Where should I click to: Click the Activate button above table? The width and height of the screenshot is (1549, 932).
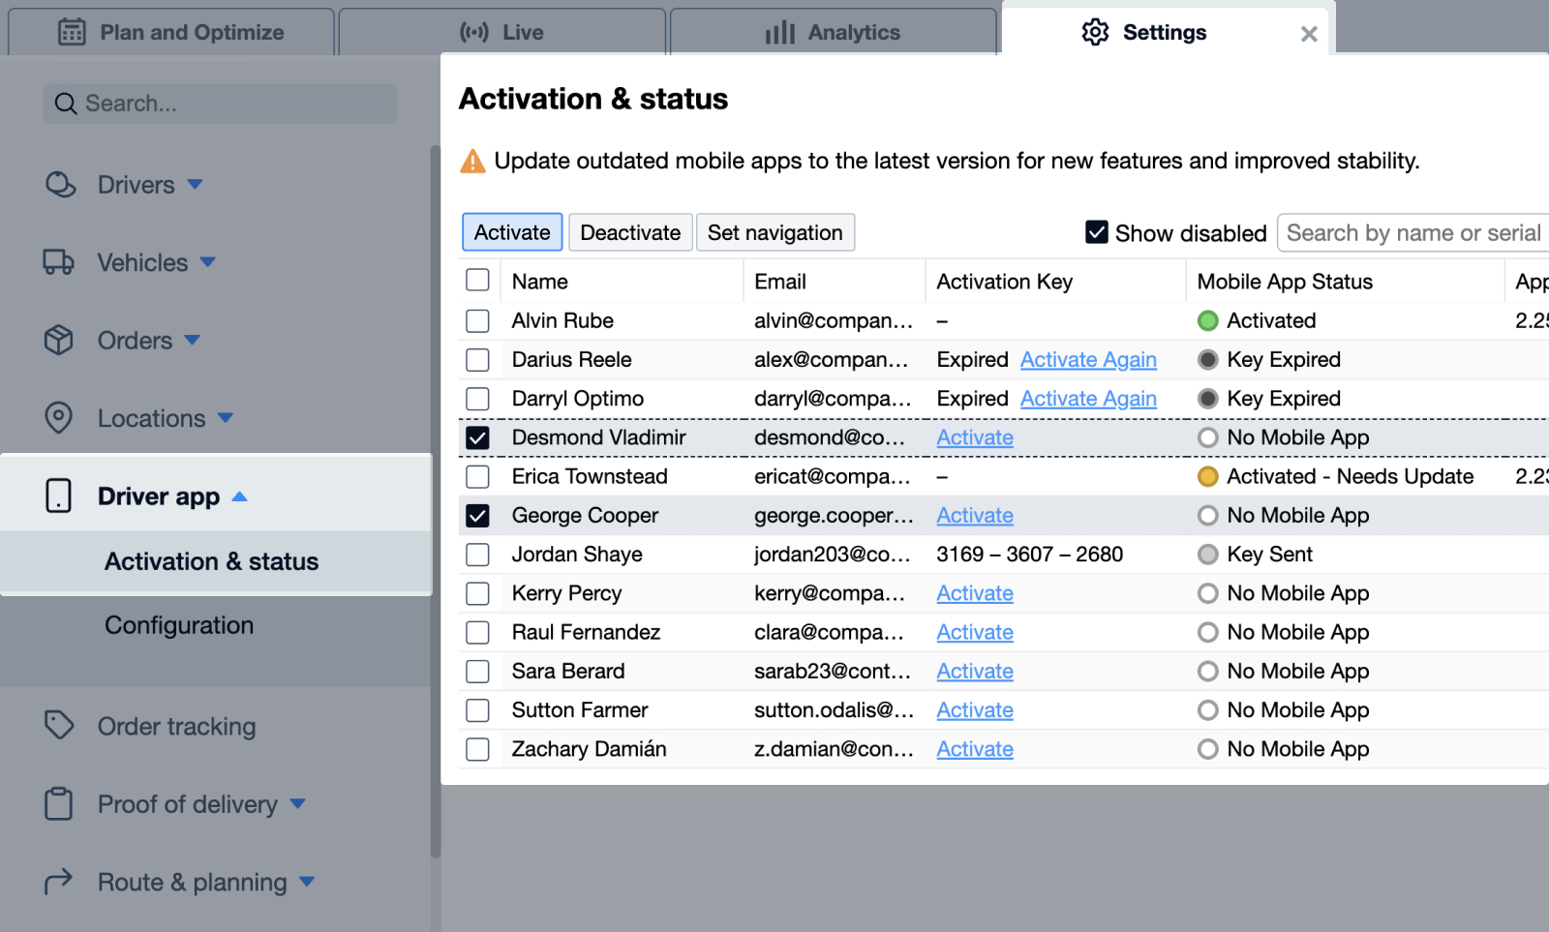[512, 232]
